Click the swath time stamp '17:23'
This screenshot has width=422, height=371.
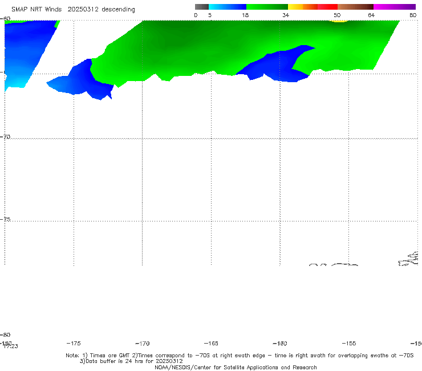(11, 346)
